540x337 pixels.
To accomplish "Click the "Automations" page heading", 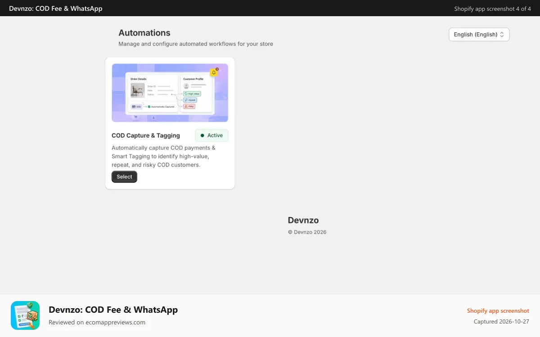I will pos(144,33).
